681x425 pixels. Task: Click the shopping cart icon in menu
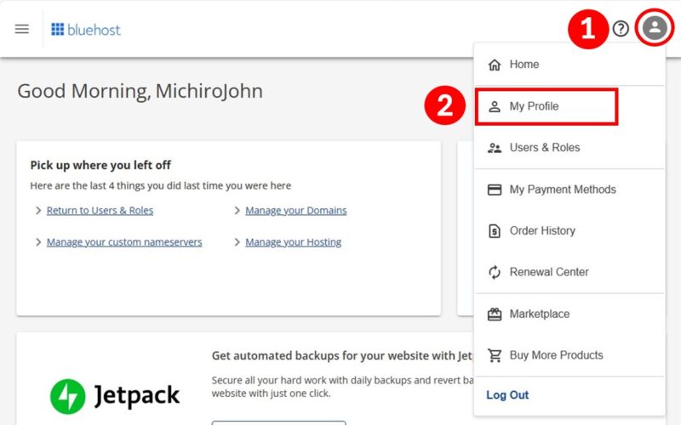pyautogui.click(x=495, y=355)
